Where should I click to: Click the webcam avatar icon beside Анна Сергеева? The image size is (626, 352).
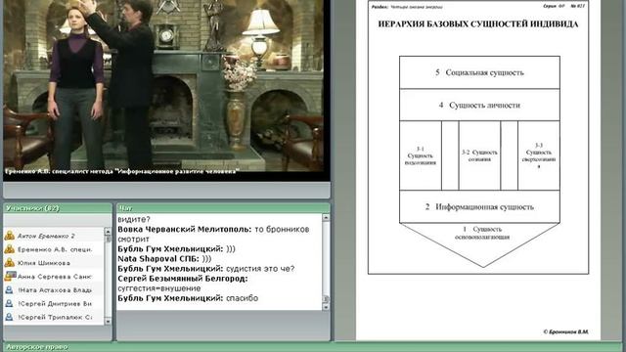tap(10, 276)
